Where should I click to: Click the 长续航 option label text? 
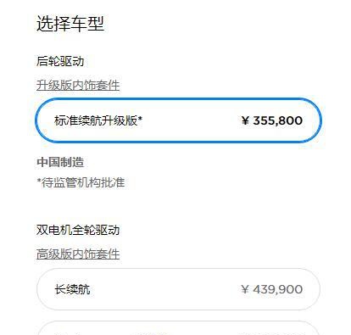72,289
